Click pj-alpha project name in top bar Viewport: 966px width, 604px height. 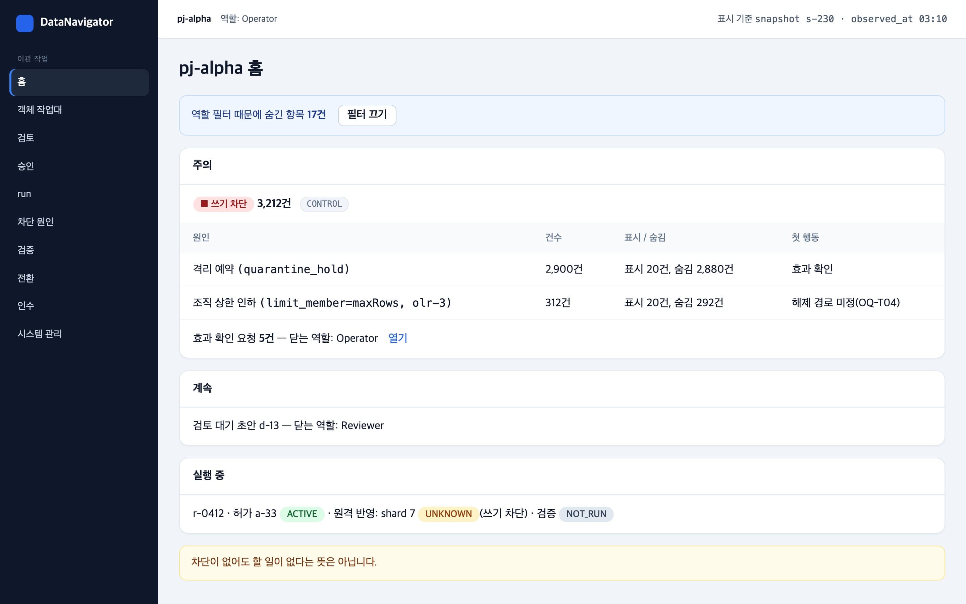[194, 19]
